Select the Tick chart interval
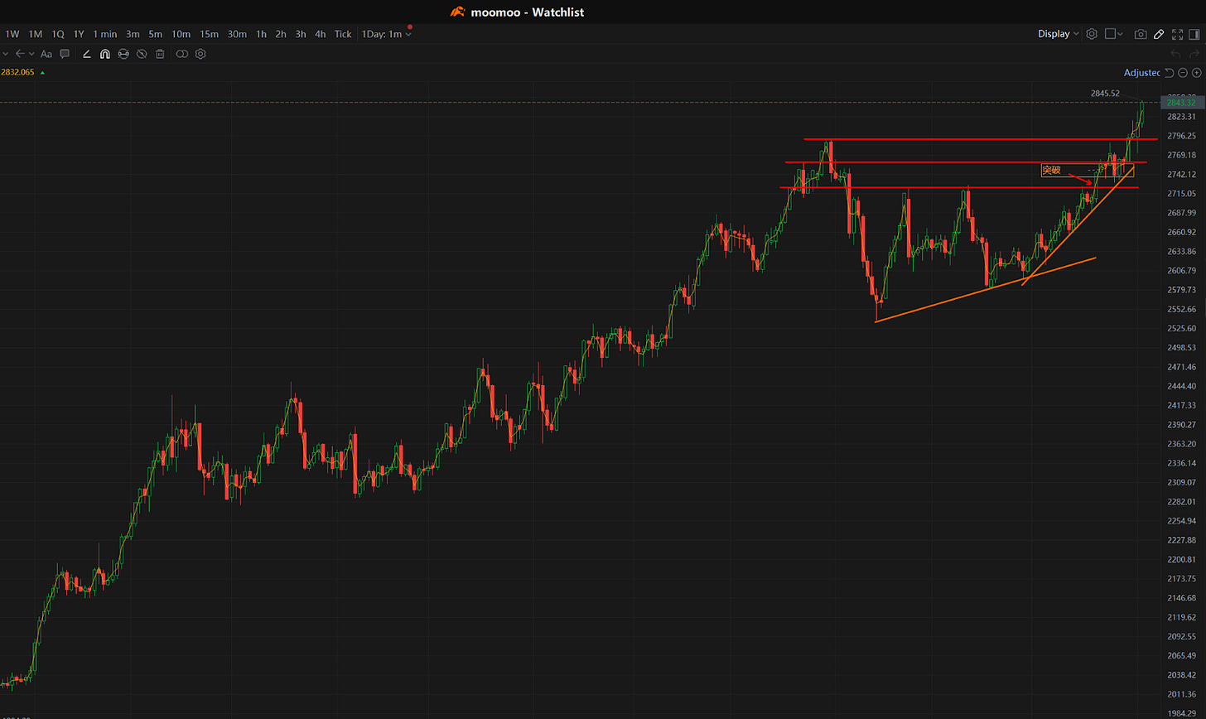The image size is (1206, 719). click(343, 34)
